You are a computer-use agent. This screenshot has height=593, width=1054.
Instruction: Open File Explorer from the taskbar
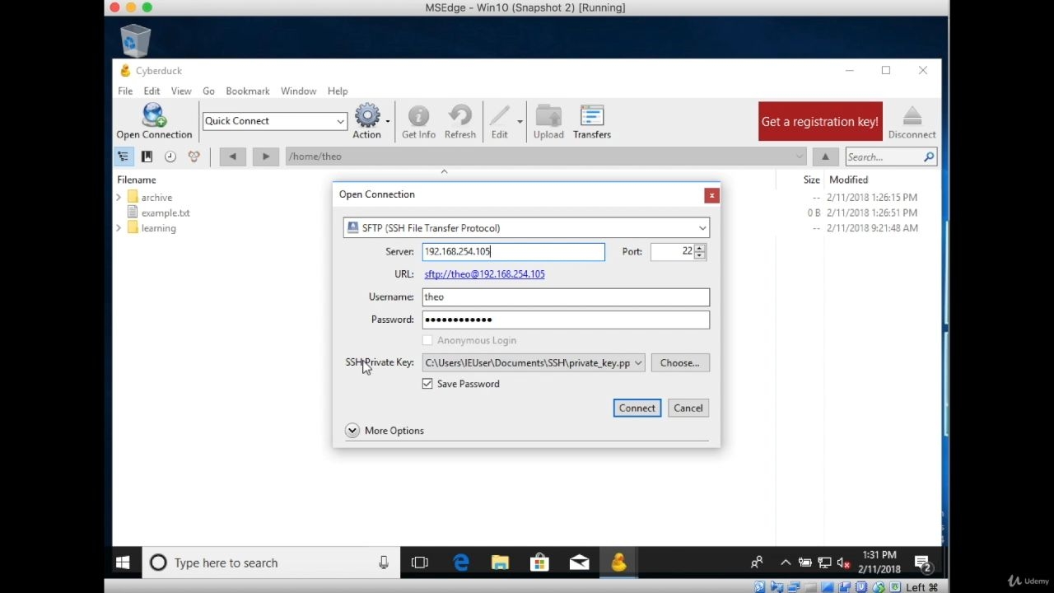(500, 563)
